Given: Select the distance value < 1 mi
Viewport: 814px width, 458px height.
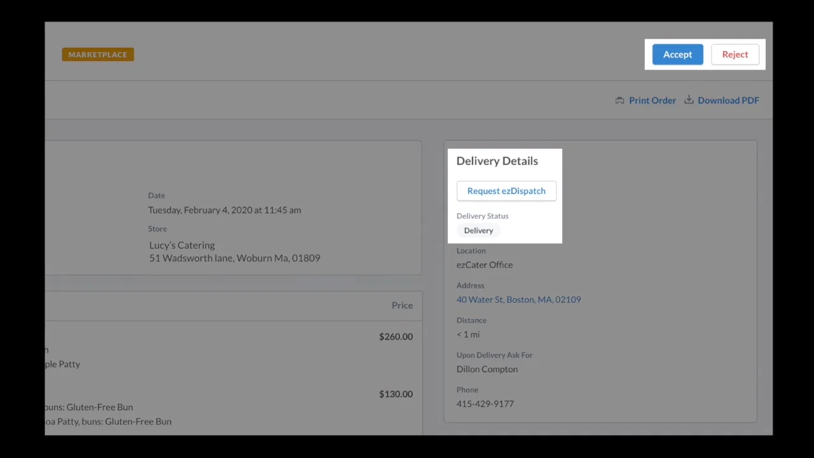Looking at the screenshot, I should (x=468, y=335).
